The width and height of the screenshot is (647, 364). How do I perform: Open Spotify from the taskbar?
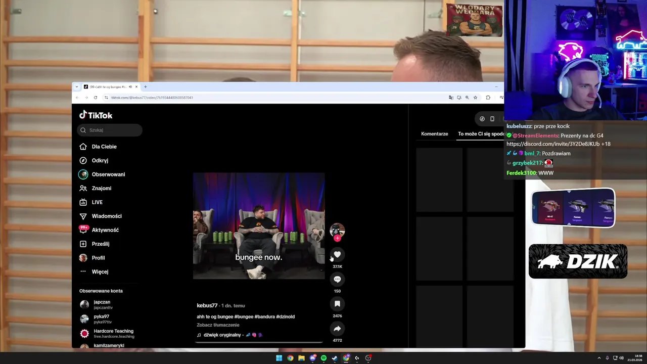click(x=323, y=358)
